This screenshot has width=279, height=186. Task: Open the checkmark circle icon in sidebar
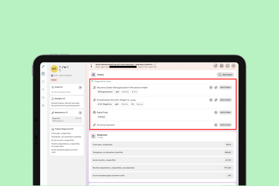pos(43,97)
